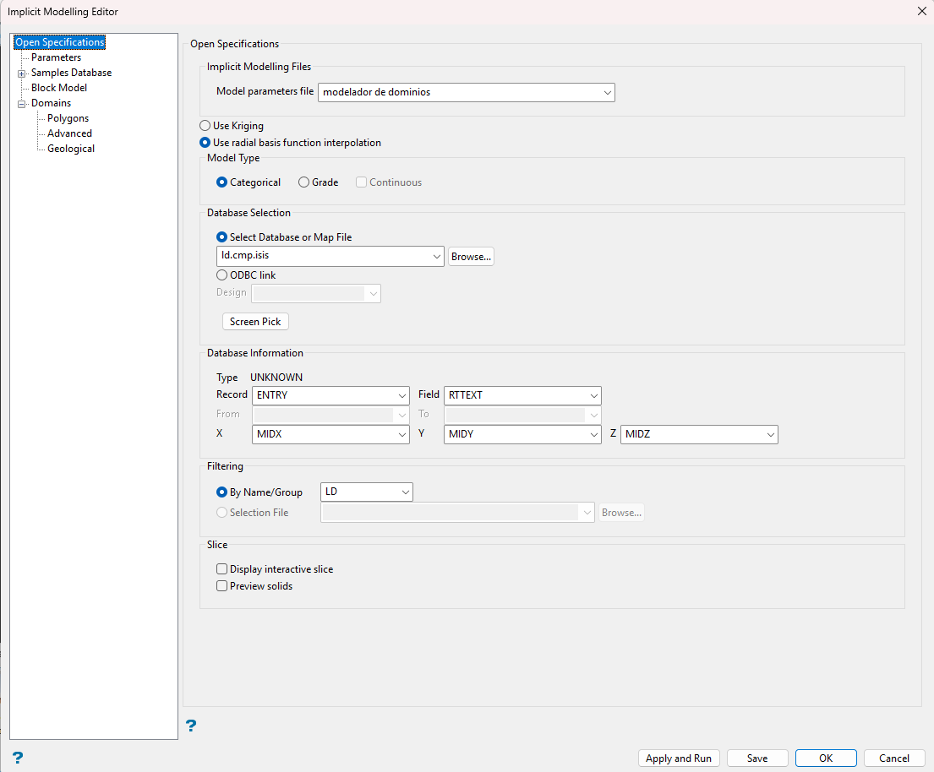This screenshot has width=934, height=772.
Task: Collapse the Domains tree node
Action: tap(21, 104)
